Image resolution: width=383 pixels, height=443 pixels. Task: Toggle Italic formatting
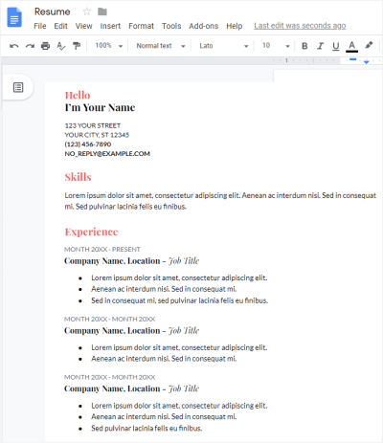[x=320, y=46]
